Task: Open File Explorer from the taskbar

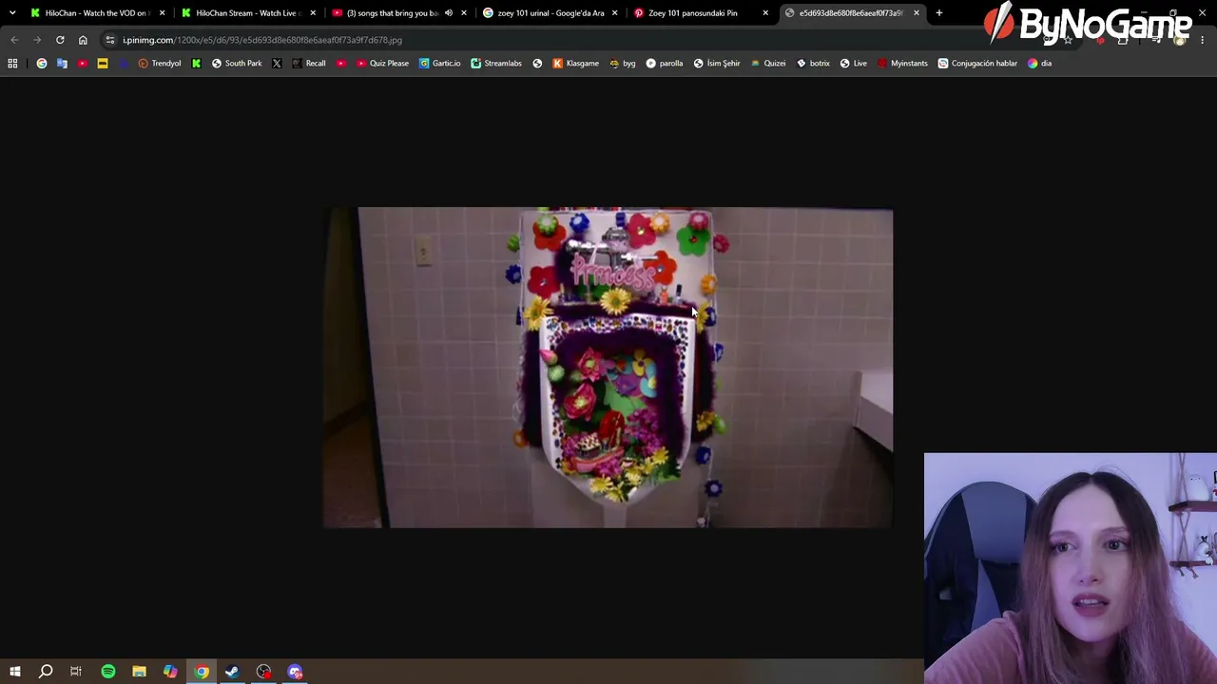Action: [x=139, y=672]
